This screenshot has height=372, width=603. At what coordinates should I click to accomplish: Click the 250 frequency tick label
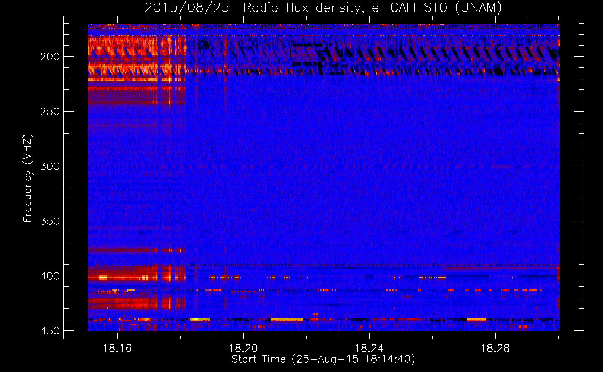50,112
